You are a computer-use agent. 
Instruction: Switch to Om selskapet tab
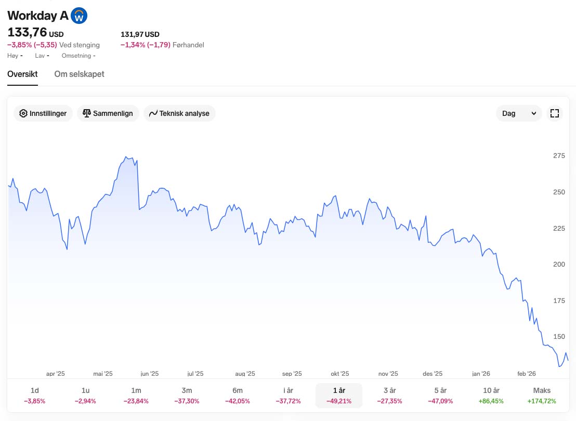click(x=79, y=74)
